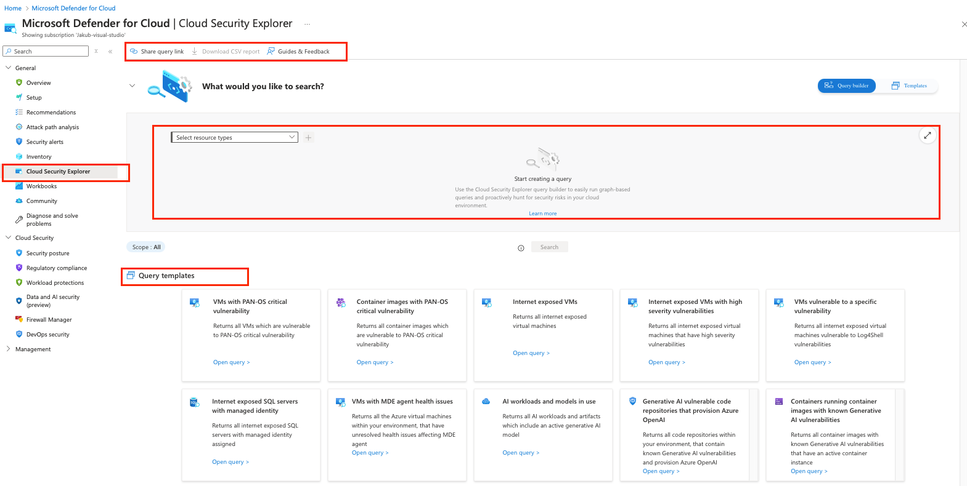Open Guides & Feedback
The width and height of the screenshot is (967, 486).
pos(298,52)
